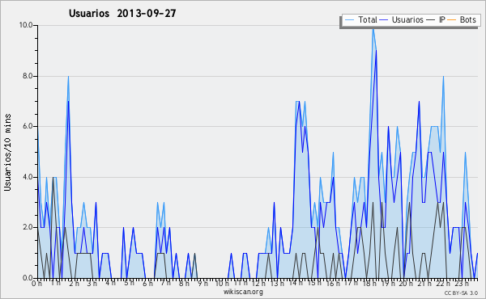Image resolution: width=486 pixels, height=299 pixels.
Task: Click the '1 h' x-axis label
Action: point(55,283)
